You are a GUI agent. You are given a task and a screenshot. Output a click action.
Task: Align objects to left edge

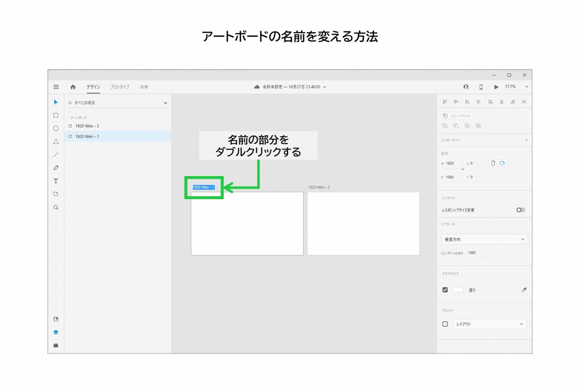(491, 102)
